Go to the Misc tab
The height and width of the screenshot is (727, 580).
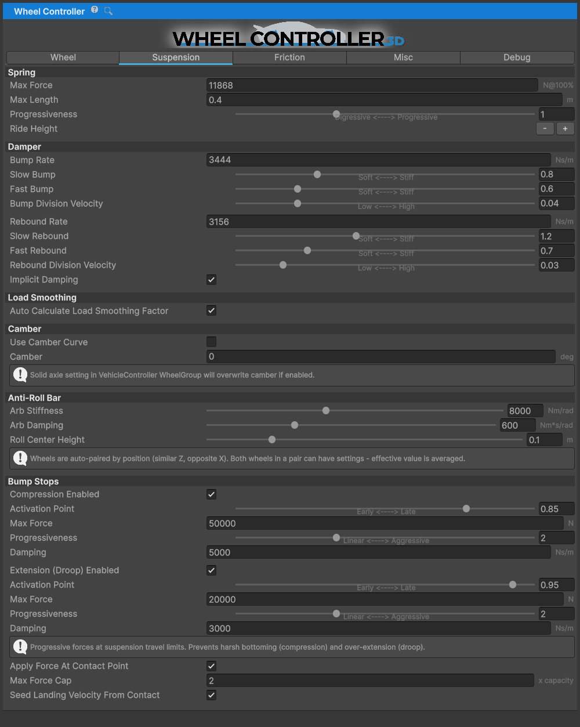click(x=403, y=57)
